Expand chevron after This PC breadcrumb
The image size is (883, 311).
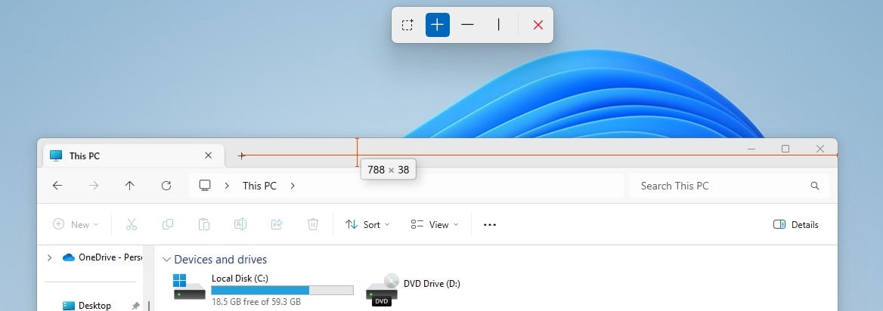[x=293, y=186]
